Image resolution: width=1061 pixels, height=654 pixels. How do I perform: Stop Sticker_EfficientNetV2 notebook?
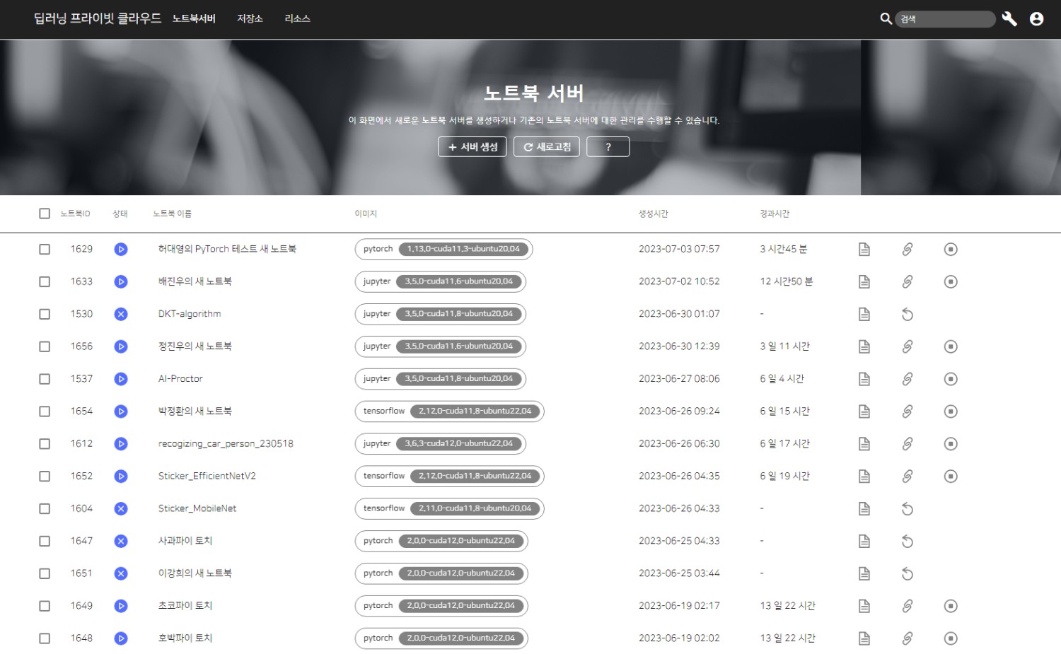[951, 477]
